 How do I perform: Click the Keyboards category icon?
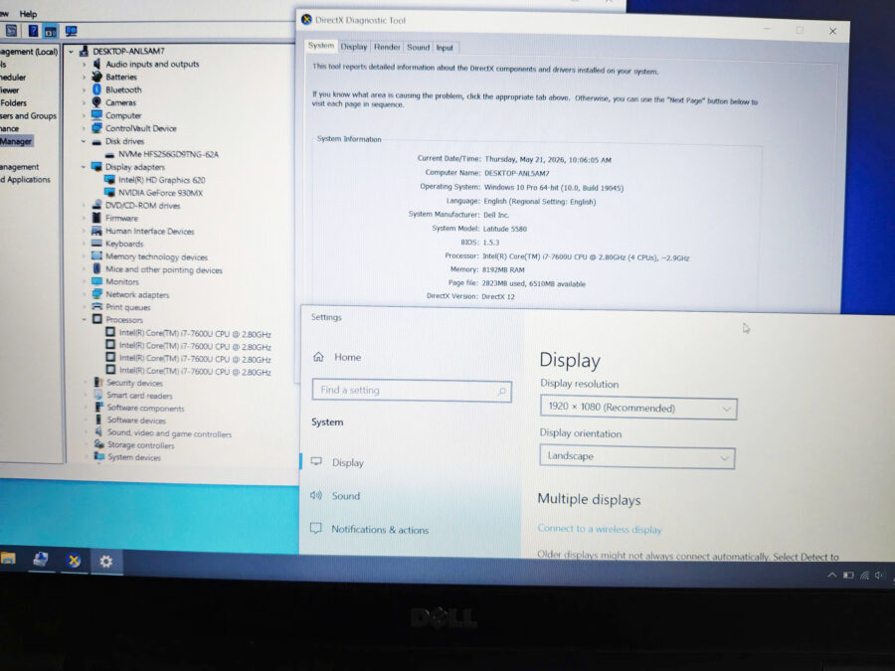pos(96,244)
